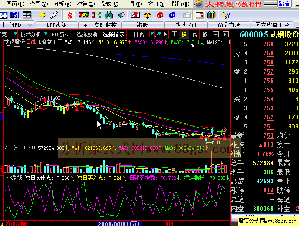The height and width of the screenshot is (226, 299).
Task: Click the 600005 武钢股份 stock title
Action: 269,34
